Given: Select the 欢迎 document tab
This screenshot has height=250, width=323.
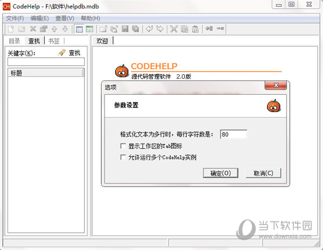Looking at the screenshot, I should click(102, 40).
